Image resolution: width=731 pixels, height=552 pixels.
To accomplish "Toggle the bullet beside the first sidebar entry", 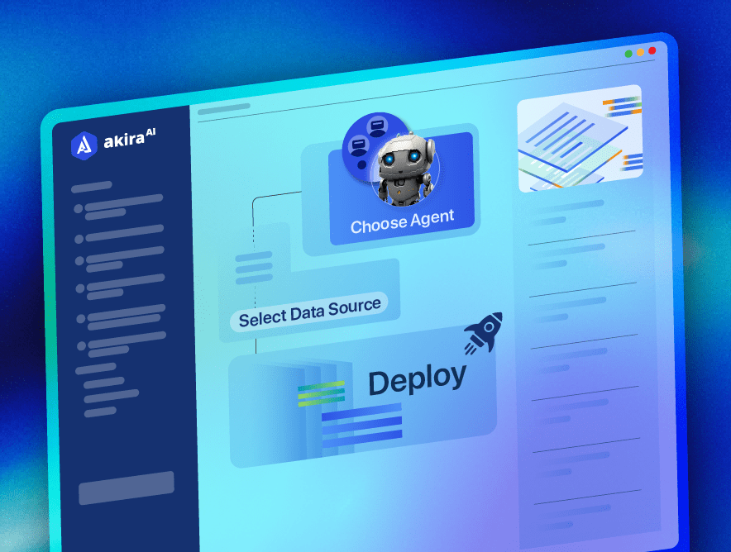I will (x=79, y=207).
